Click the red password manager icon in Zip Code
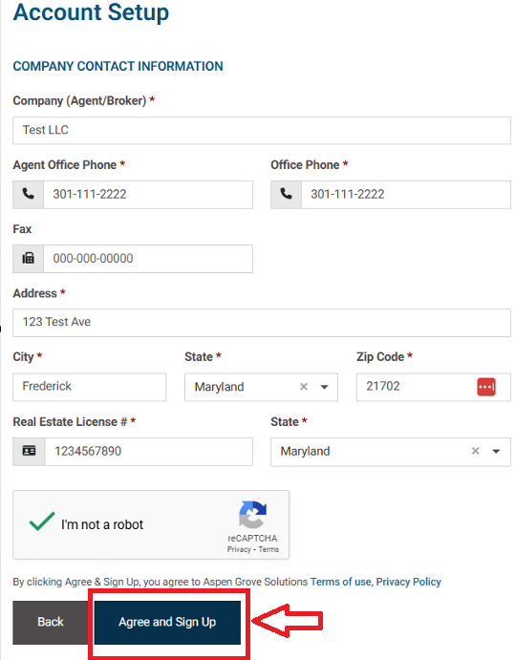The height and width of the screenshot is (660, 515). 486,387
